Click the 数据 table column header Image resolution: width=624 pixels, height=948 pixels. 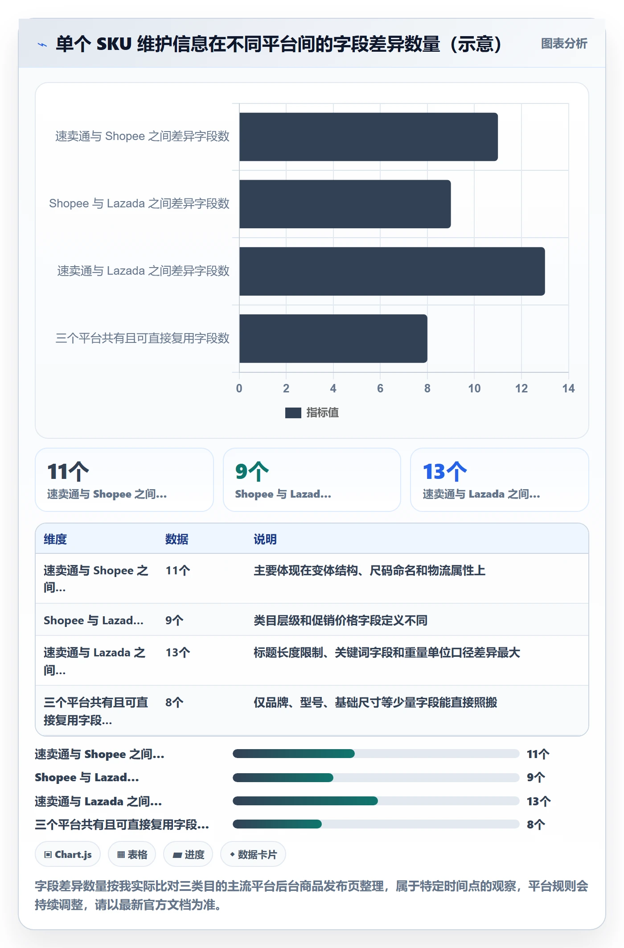tap(177, 539)
